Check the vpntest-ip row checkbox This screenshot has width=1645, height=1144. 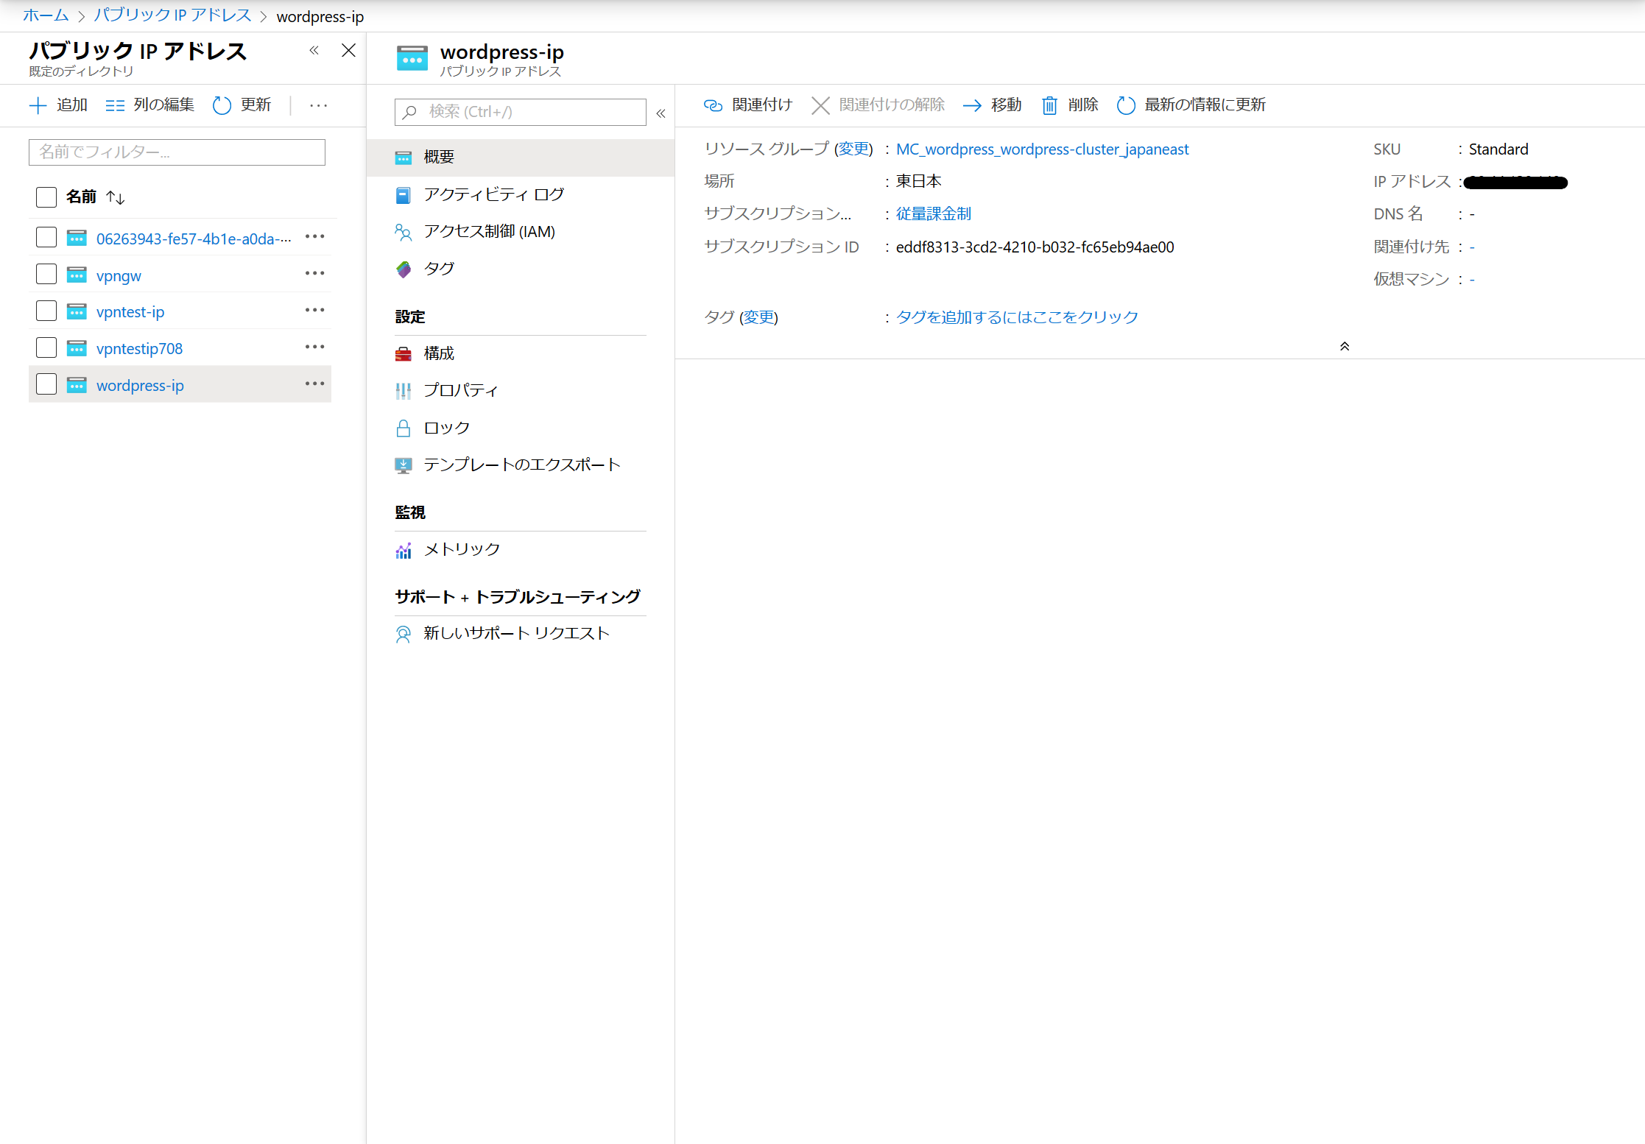(x=46, y=311)
